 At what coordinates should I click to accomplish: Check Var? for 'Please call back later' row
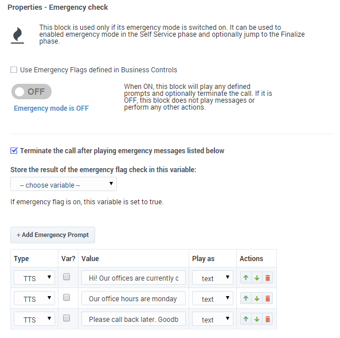[67, 318]
